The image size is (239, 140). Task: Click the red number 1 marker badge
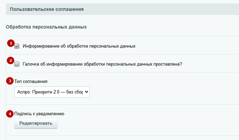tap(11, 43)
